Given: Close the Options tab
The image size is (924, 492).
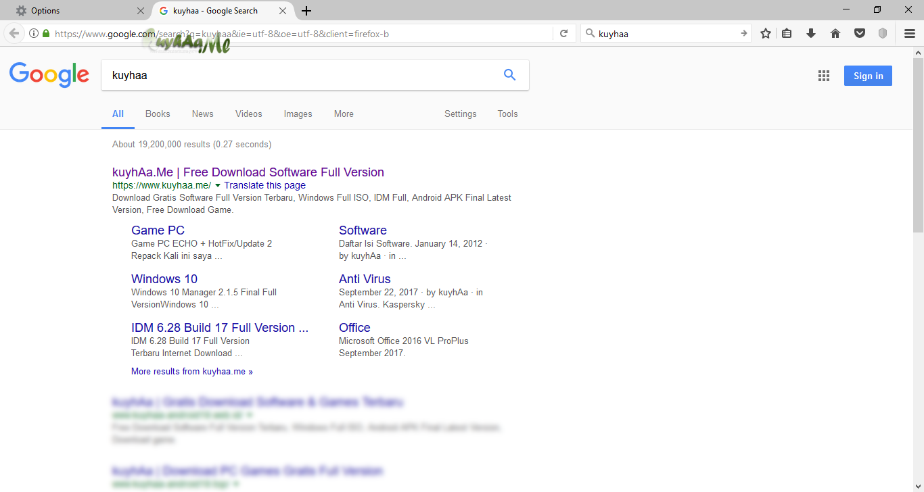Looking at the screenshot, I should (x=141, y=11).
